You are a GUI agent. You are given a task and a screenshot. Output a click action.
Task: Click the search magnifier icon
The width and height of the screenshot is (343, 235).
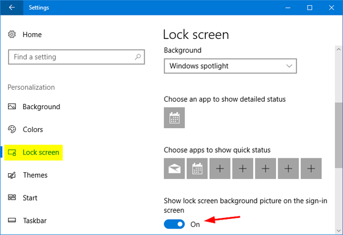pyautogui.click(x=138, y=57)
